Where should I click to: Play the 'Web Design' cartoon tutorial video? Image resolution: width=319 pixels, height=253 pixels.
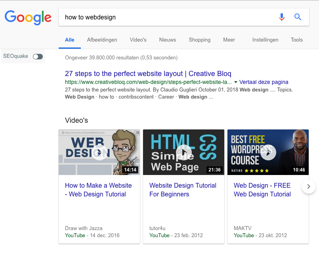coord(99,152)
